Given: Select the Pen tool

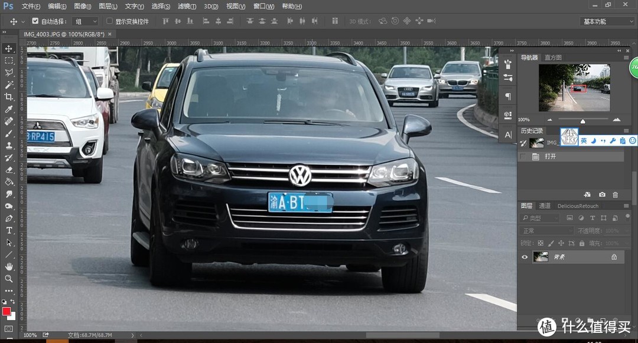Looking at the screenshot, I should coord(8,219).
